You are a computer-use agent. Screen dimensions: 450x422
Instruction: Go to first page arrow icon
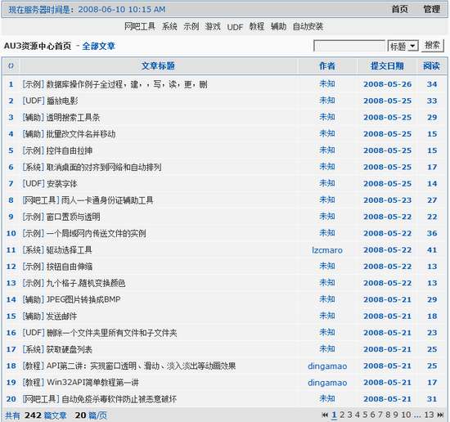click(x=325, y=415)
